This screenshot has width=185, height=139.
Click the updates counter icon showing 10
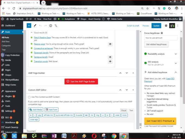(29, 19)
